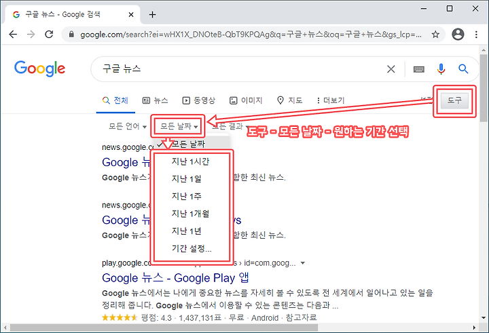
Task: Click the horizontal scrollbar left arrow
Action: tap(5, 328)
